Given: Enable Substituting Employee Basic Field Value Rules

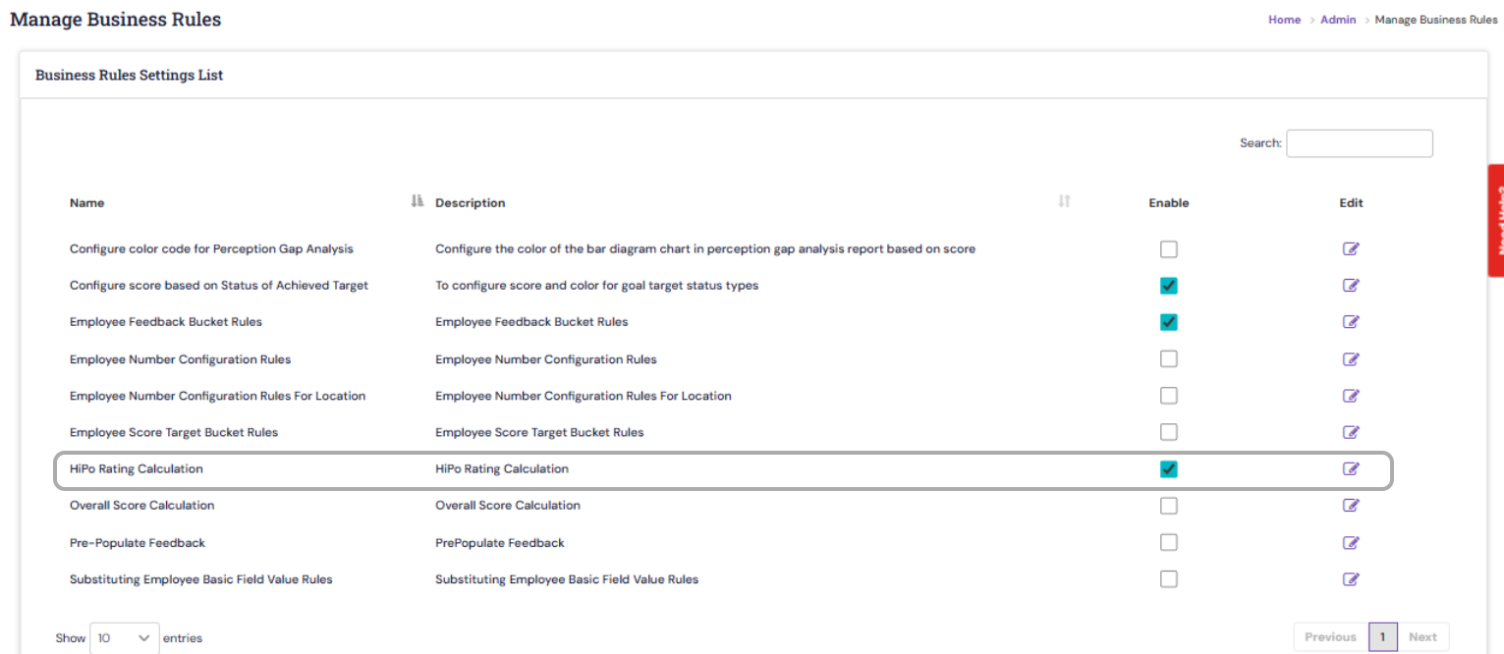Looking at the screenshot, I should click(1168, 578).
